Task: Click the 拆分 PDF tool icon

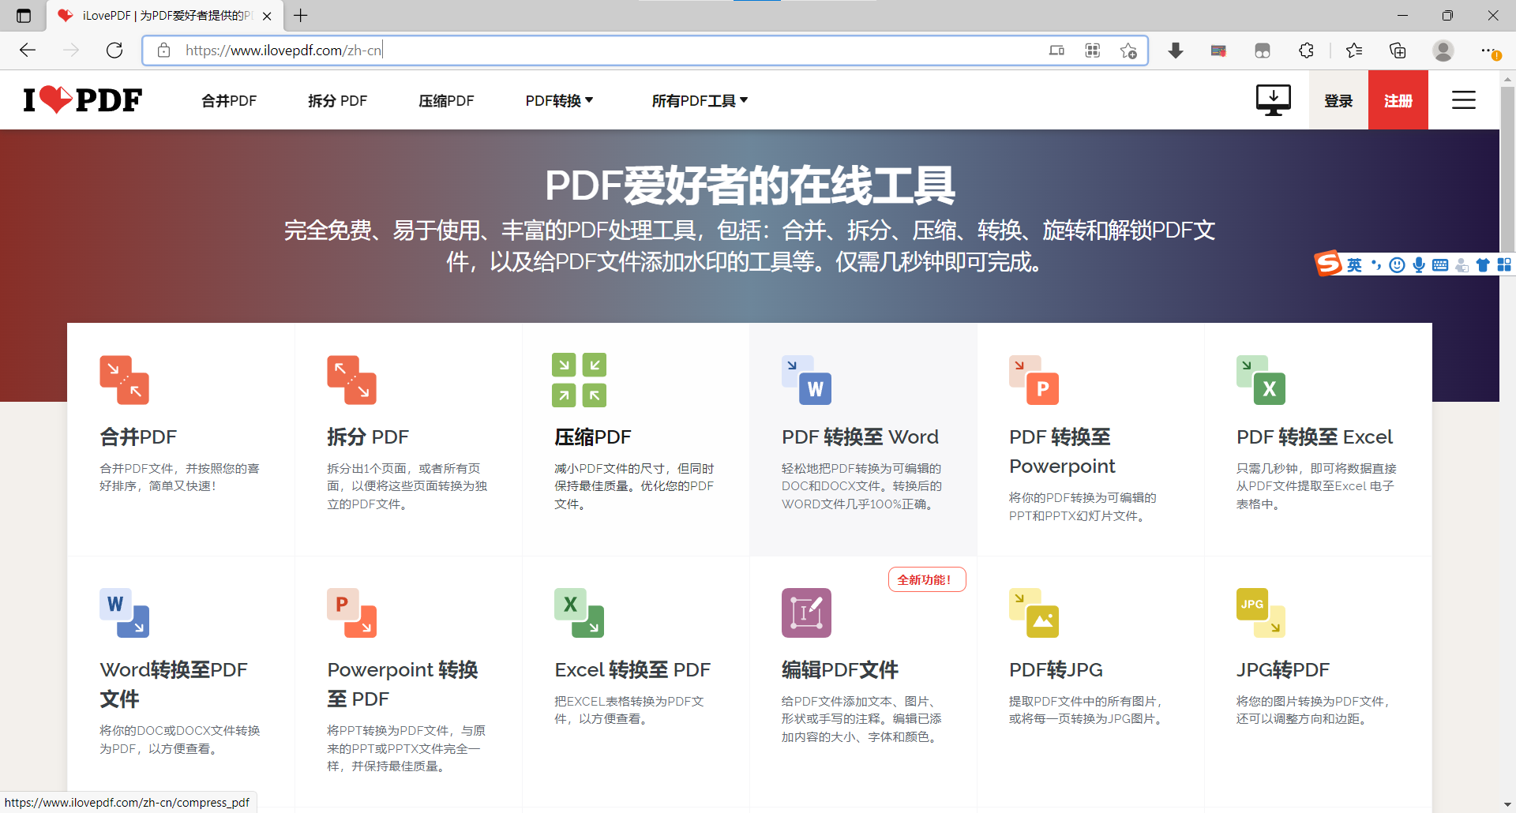Action: 351,380
